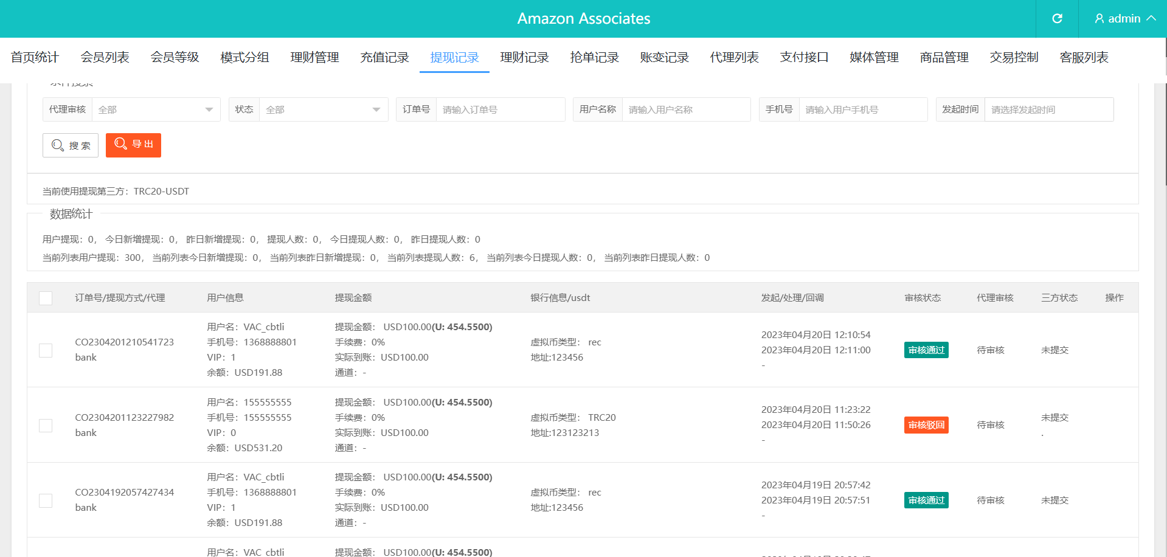Open the 代理审核 dropdown
This screenshot has width=1167, height=557.
pos(156,109)
